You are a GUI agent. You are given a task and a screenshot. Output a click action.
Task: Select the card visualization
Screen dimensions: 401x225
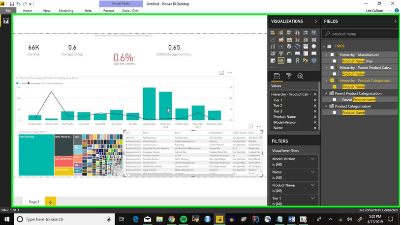point(297,54)
